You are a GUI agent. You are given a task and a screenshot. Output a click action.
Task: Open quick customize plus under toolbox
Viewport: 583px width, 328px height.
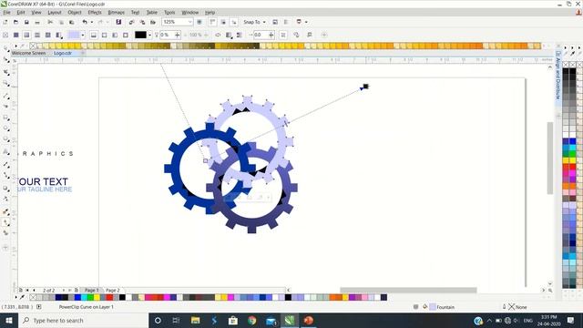[5, 248]
